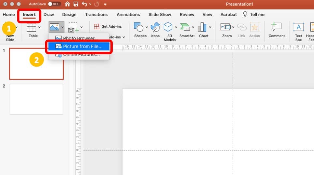Click the Action star icon

[x=254, y=27]
